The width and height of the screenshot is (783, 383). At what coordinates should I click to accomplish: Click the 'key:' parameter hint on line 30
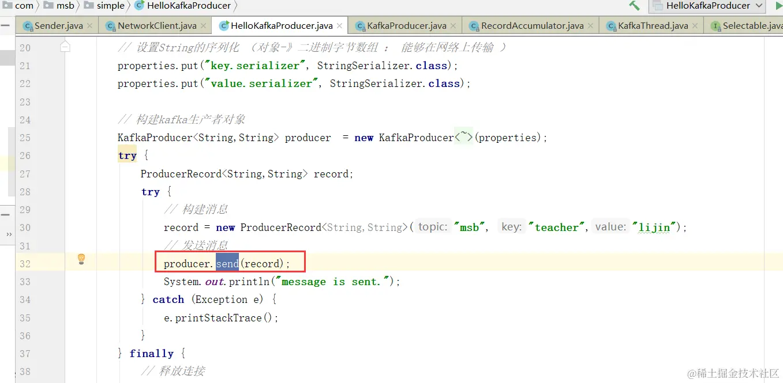coord(511,227)
